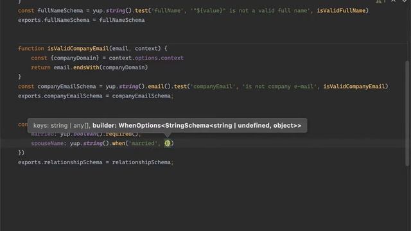Click the 'is not a valid full name' string
This screenshot has width=411, height=231.
click(250, 10)
